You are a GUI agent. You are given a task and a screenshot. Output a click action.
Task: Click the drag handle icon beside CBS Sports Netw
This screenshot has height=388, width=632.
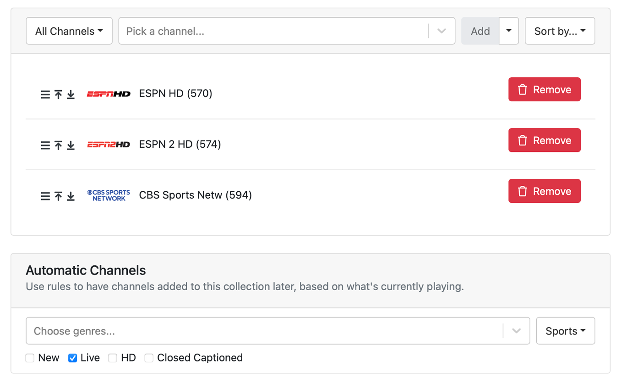[x=44, y=196]
